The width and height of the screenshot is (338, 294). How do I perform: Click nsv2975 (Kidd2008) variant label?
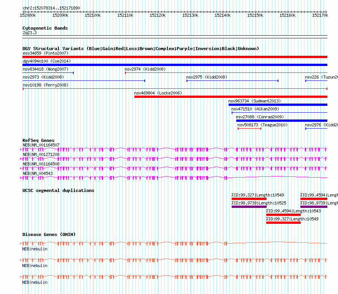[207, 77]
